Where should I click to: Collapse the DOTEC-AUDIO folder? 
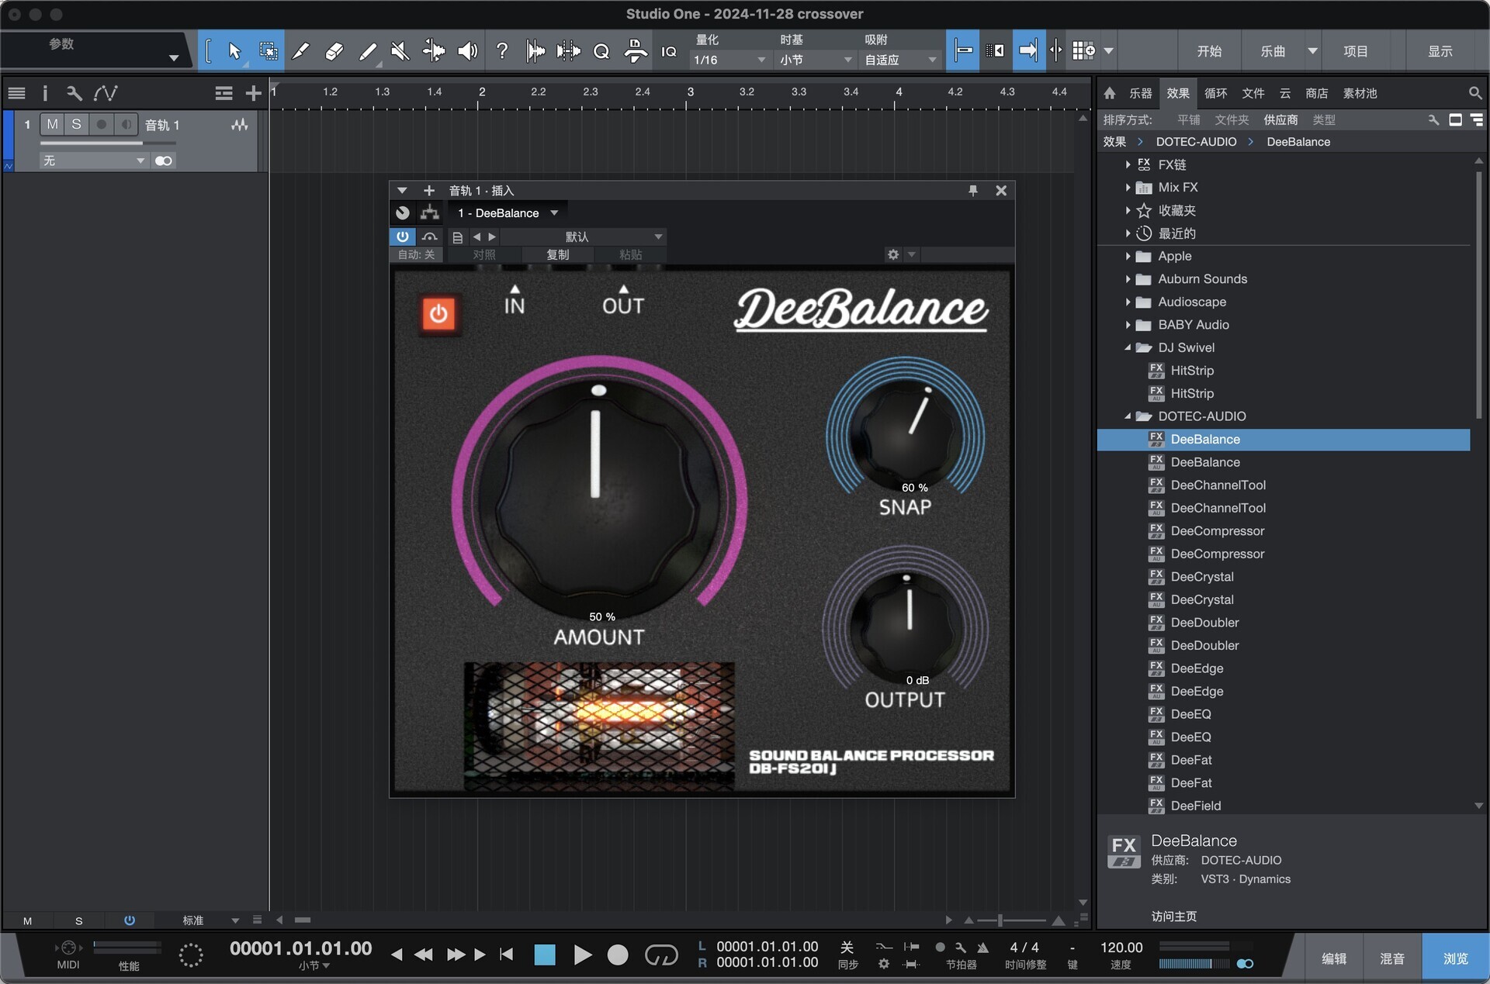tap(1128, 416)
